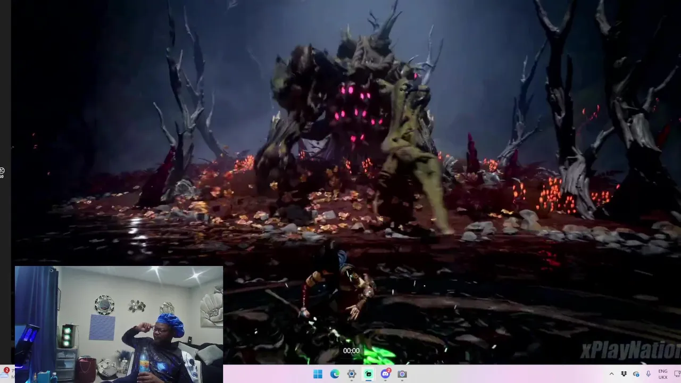Open Discord with the notification badge
The image size is (681, 383).
coord(386,374)
